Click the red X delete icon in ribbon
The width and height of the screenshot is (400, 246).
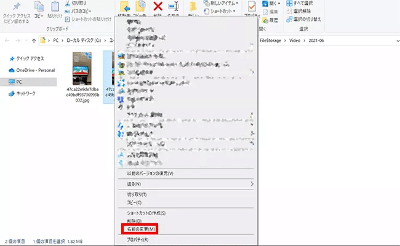[x=158, y=6]
